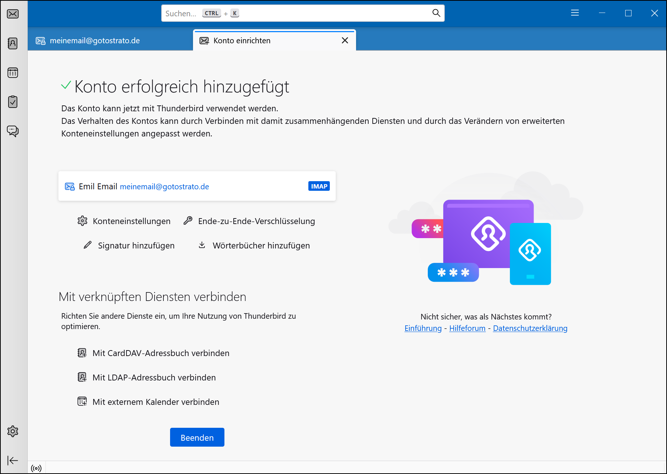
Task: Open Ende-zu-Ende-Verschlüsselung settings
Action: 256,221
